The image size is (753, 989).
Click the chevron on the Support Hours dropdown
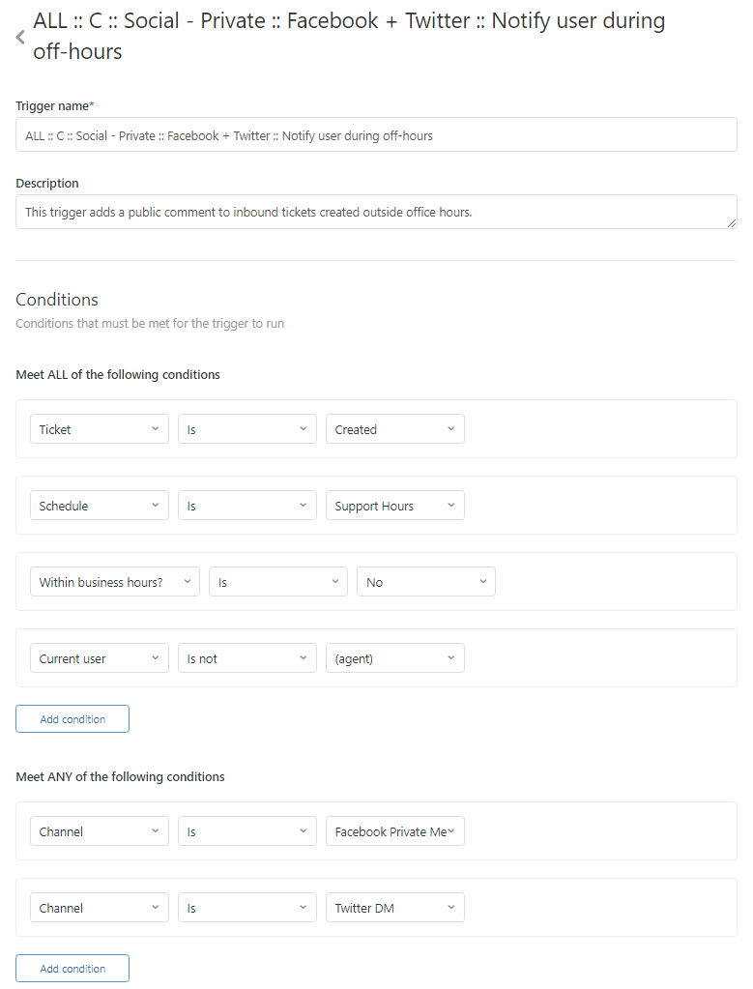[450, 505]
